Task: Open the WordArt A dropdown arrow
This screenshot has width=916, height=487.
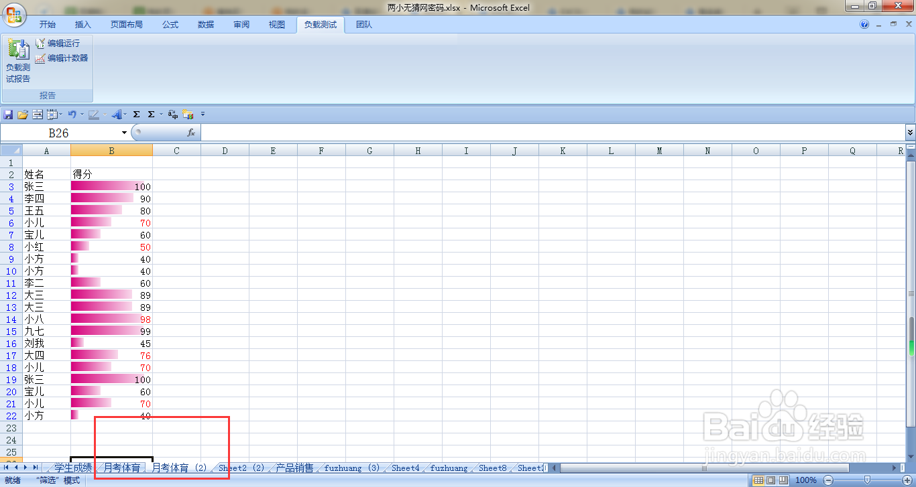Action: pyautogui.click(x=125, y=115)
